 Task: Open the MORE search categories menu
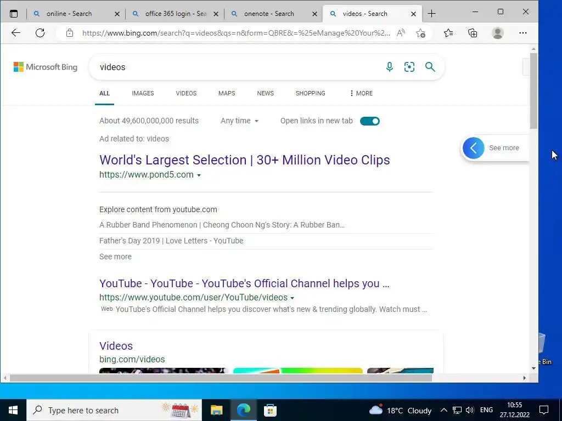(x=361, y=93)
